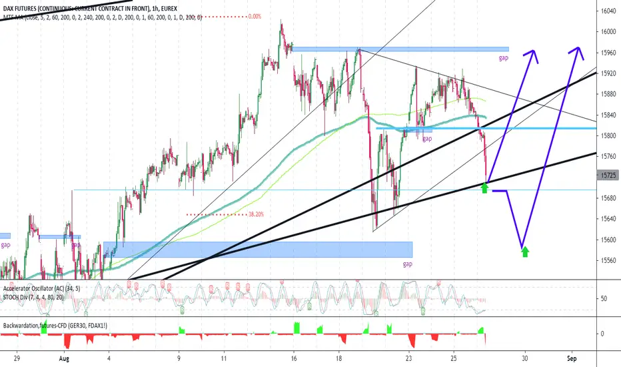Click the DAX FUTURES chart title
Viewport: 621px width, 367px height.
tap(90, 8)
